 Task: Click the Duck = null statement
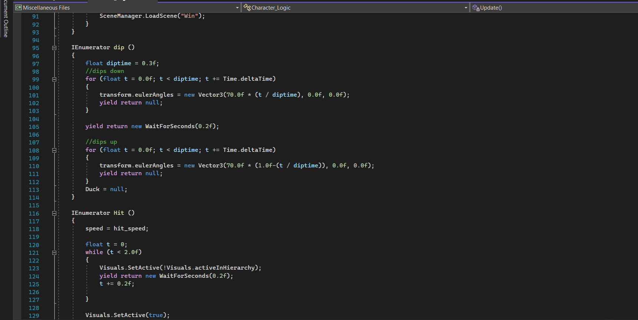click(106, 189)
